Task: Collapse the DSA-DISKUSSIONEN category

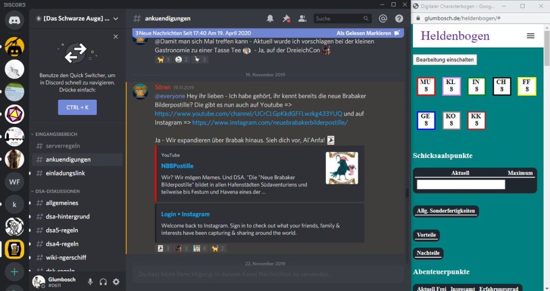Action: [x=57, y=191]
